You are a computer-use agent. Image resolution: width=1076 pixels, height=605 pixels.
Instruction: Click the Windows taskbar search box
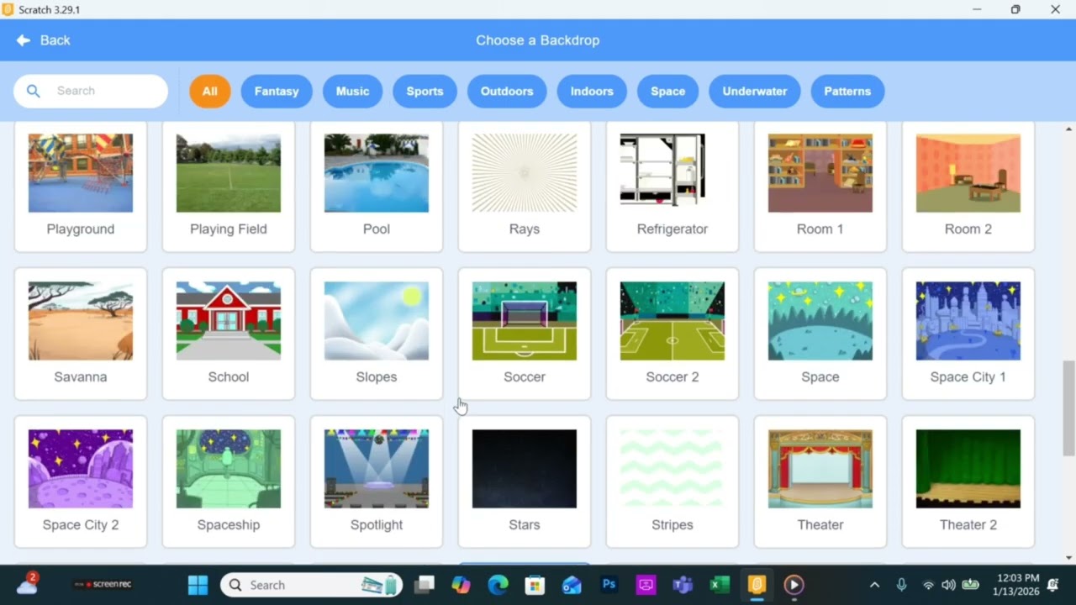pyautogui.click(x=312, y=585)
